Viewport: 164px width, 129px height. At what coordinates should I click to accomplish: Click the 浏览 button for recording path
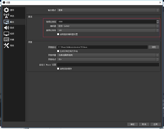[x=154, y=47]
